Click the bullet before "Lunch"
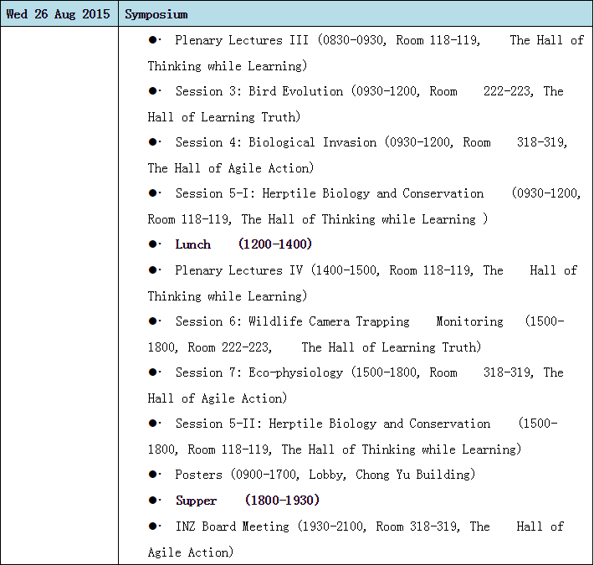 click(153, 244)
